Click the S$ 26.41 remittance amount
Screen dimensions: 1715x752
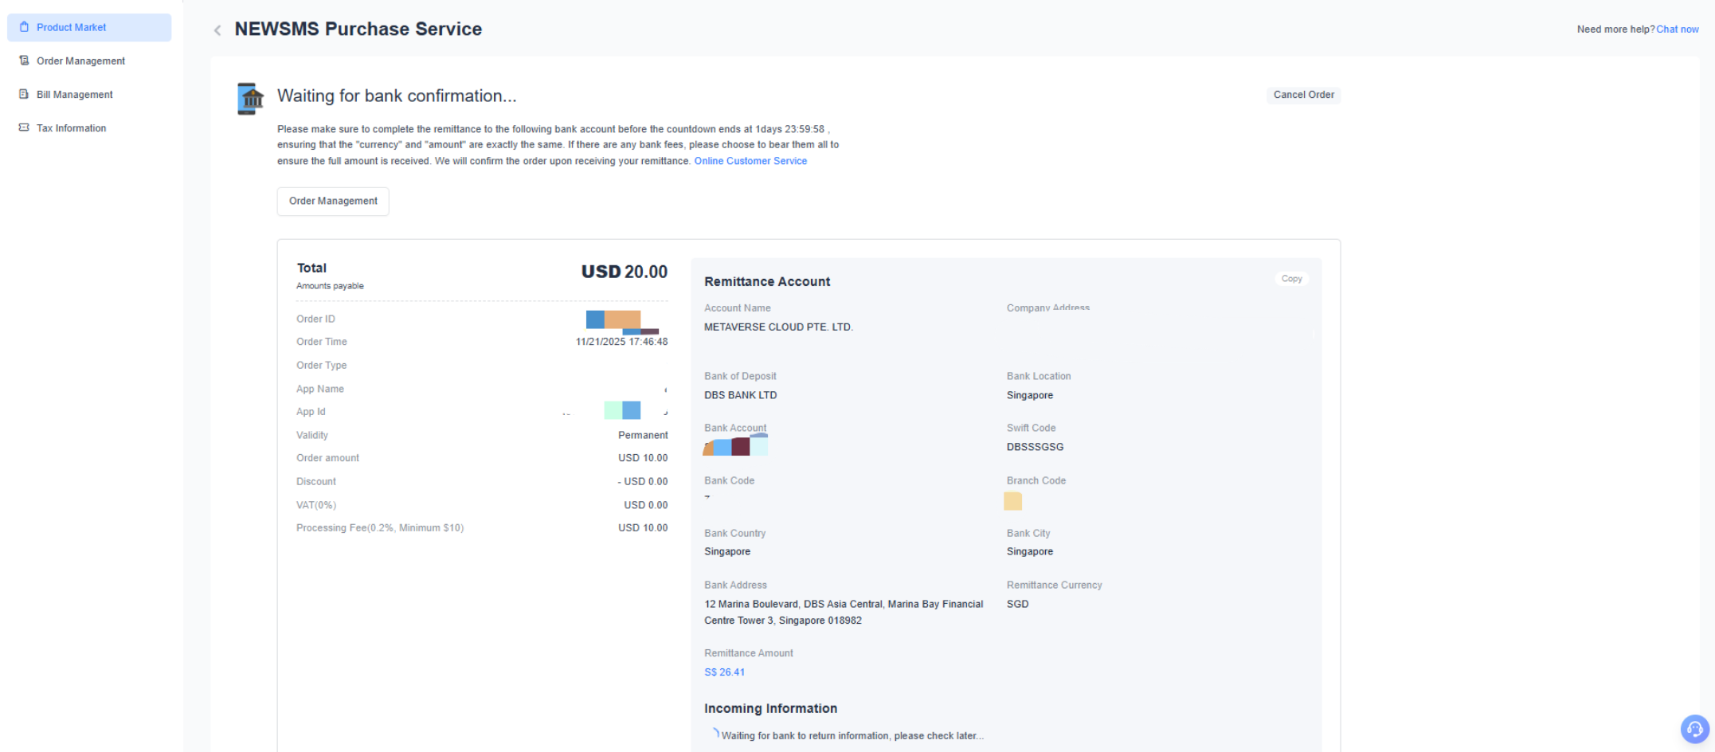pos(724,672)
